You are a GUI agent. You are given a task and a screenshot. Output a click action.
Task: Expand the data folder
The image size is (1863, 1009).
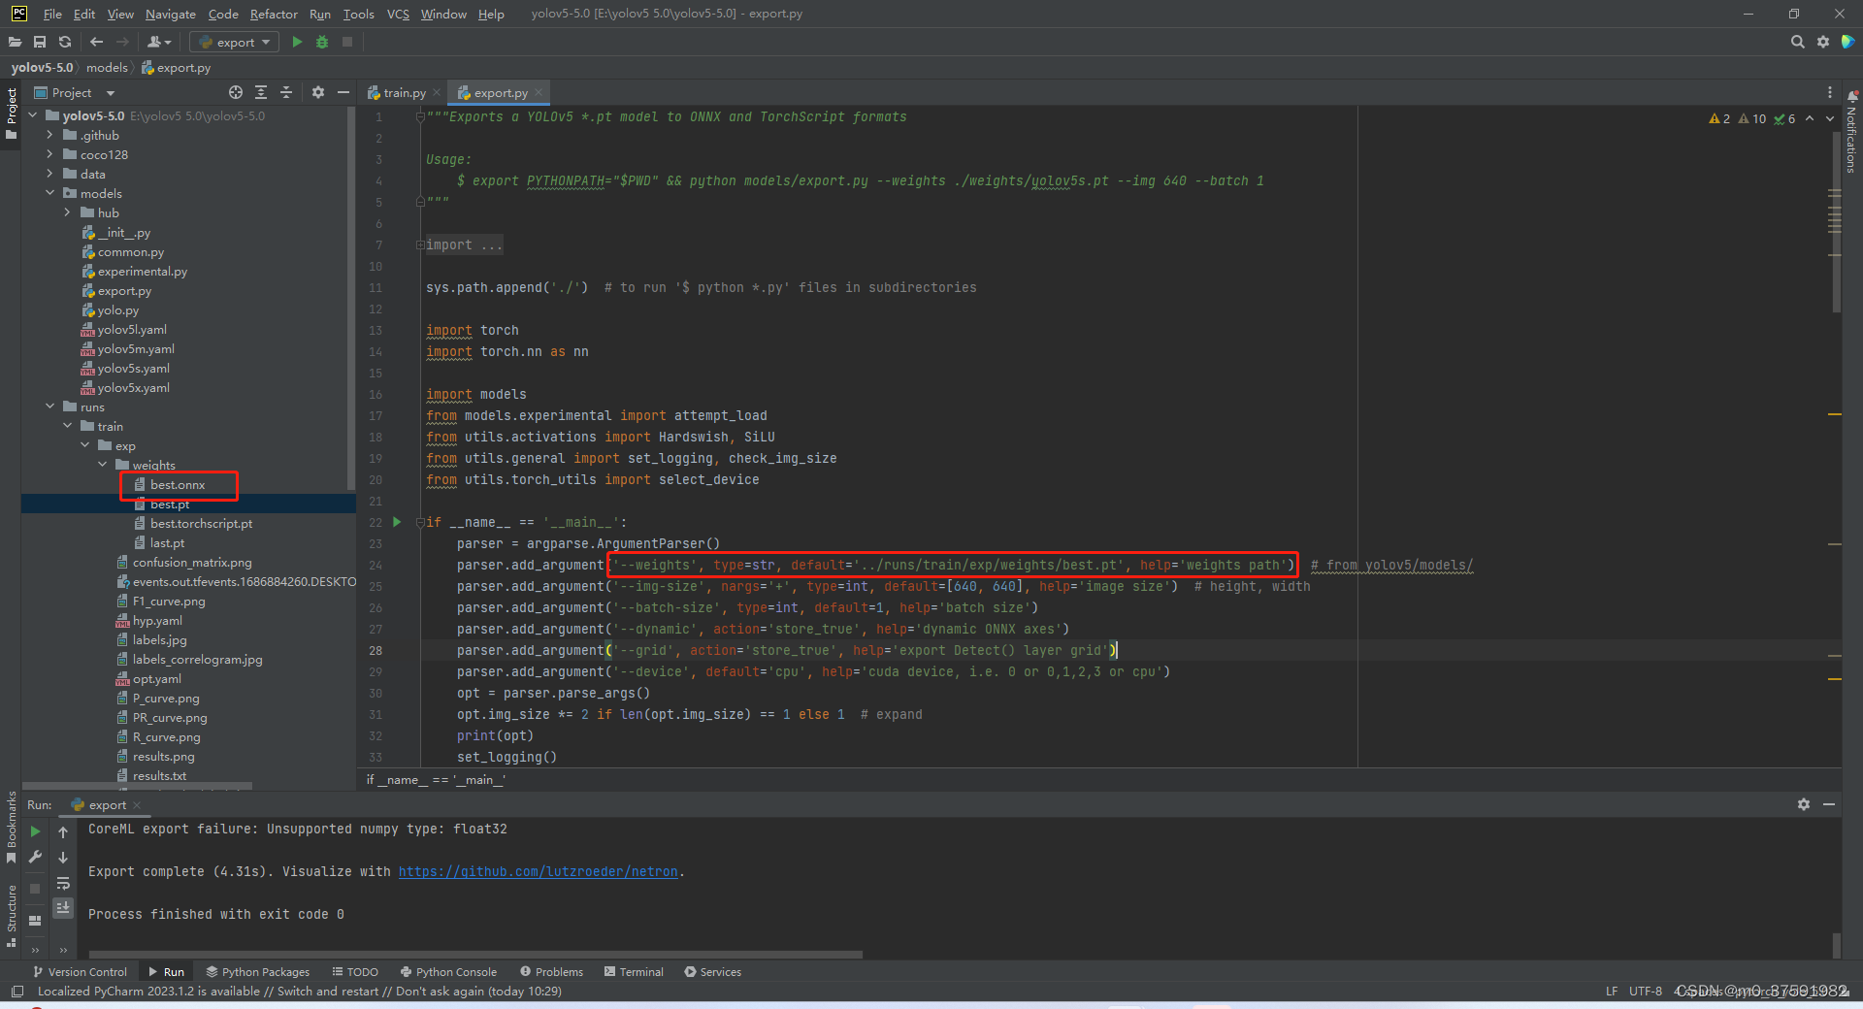(x=49, y=174)
